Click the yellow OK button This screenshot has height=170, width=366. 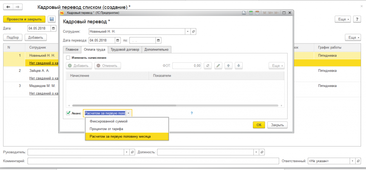pos(259,125)
